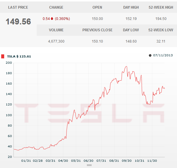Click the 01/31 x-axis date label
177x168 pixels.
(26, 161)
